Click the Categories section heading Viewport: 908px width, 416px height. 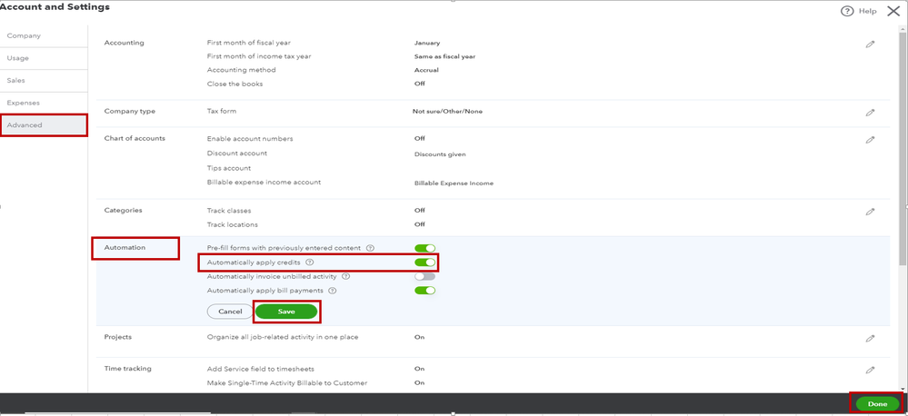point(123,211)
